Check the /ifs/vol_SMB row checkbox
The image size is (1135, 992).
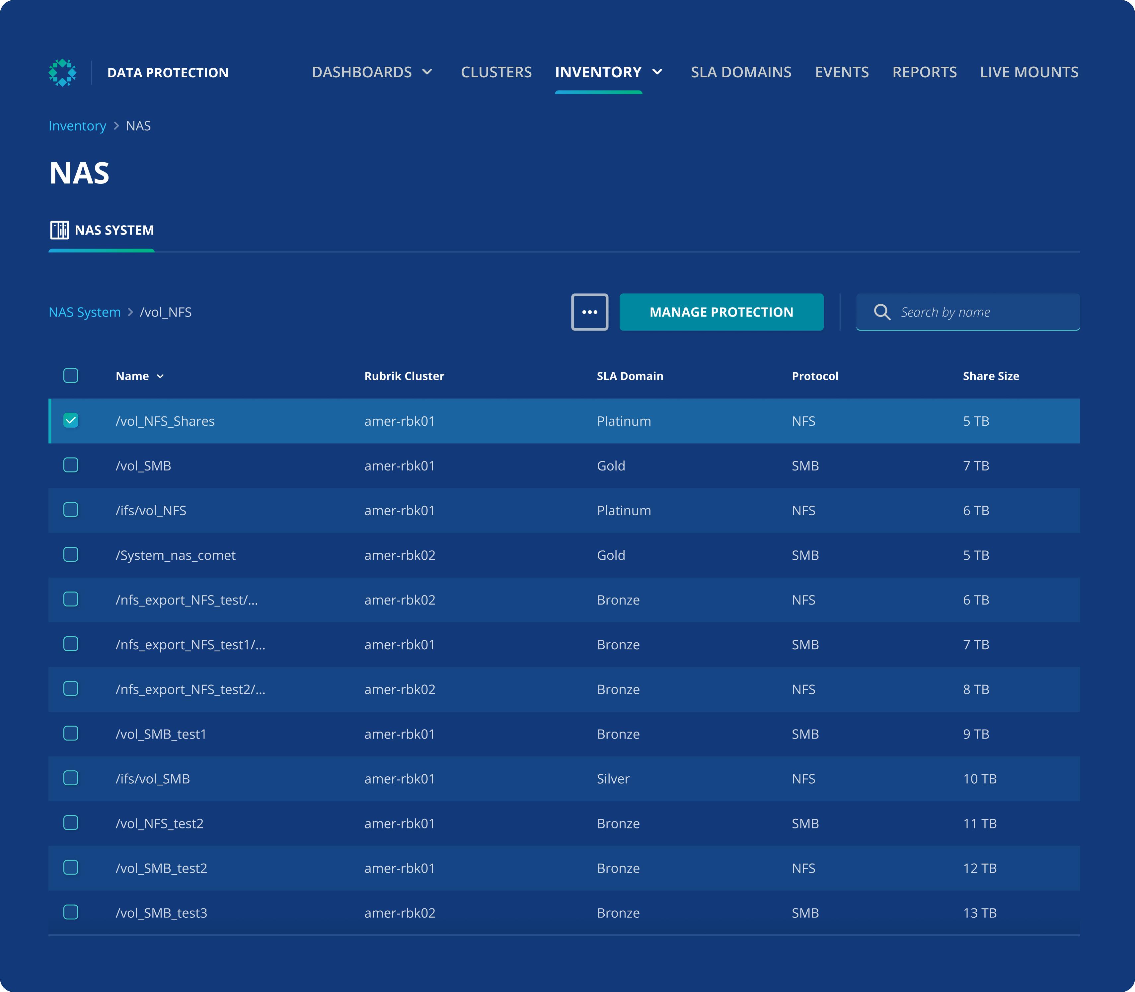[x=71, y=778]
